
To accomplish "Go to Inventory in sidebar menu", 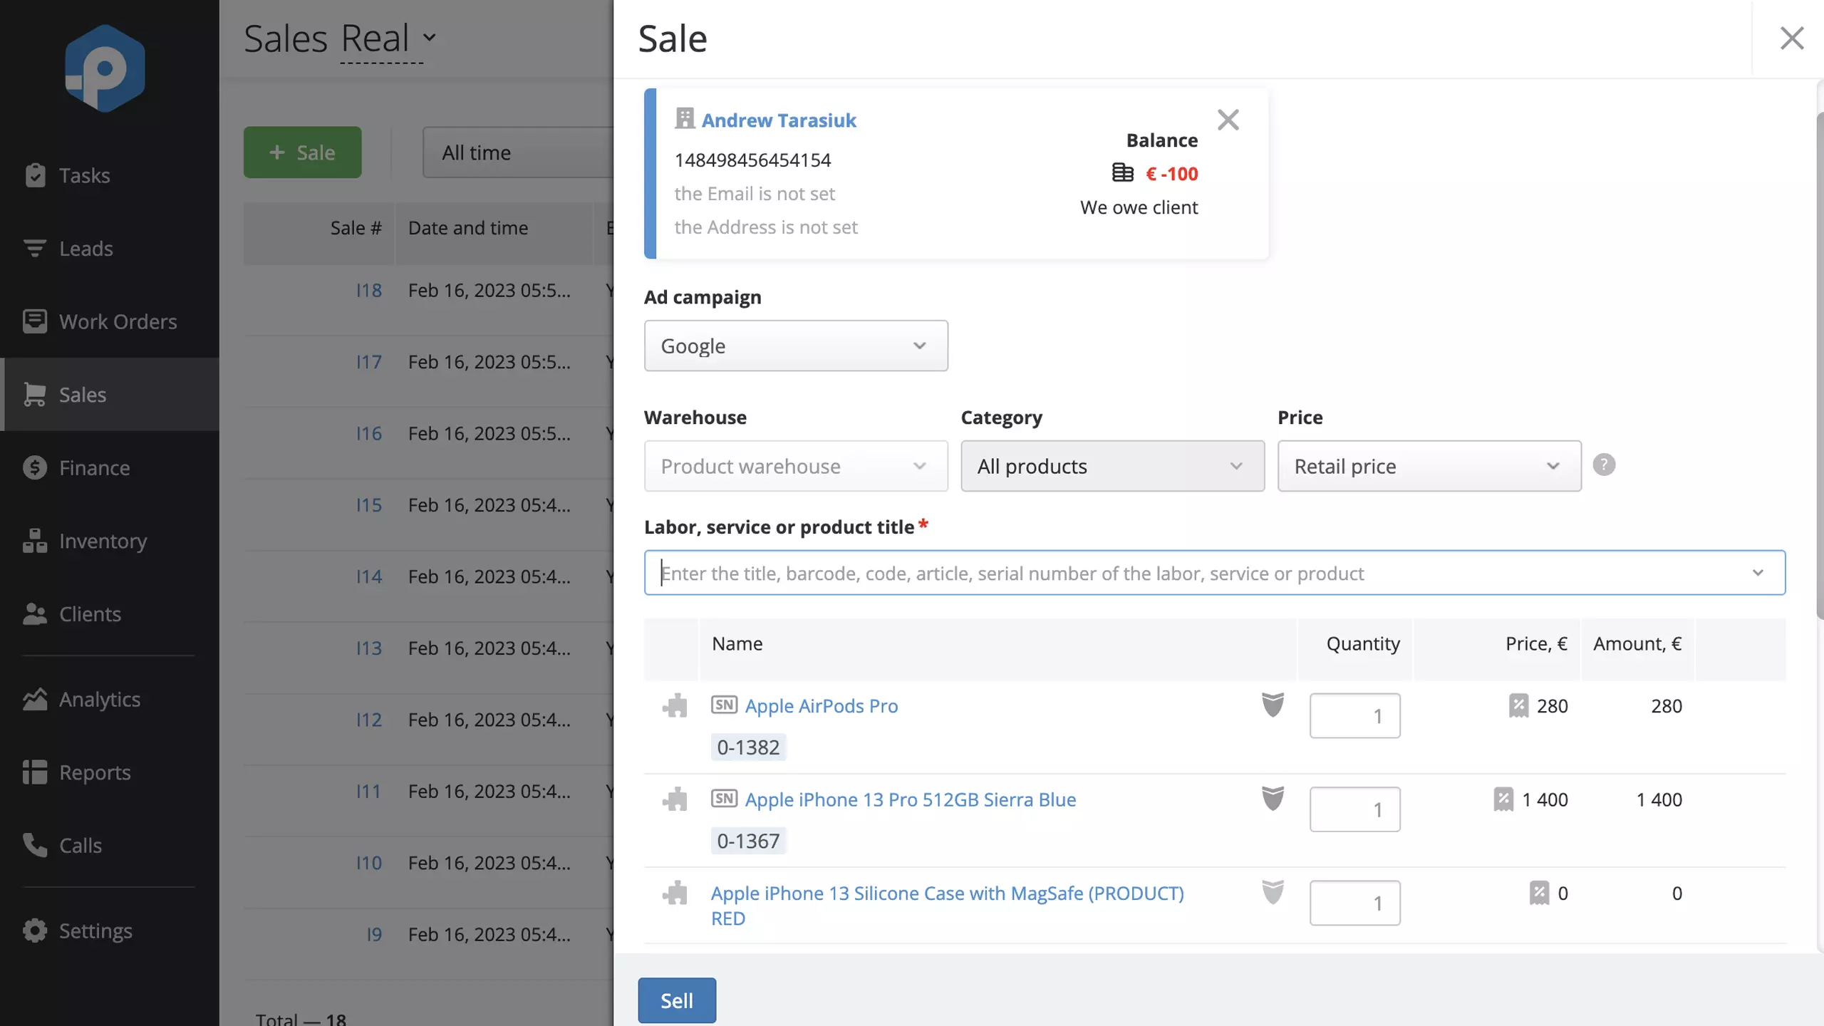I will (110, 541).
